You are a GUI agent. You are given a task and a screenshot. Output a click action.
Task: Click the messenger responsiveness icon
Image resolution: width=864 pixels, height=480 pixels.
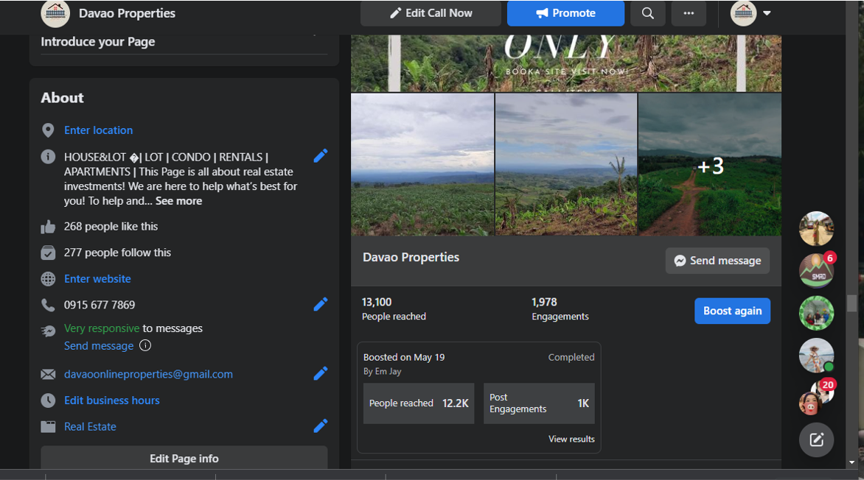pyautogui.click(x=48, y=331)
